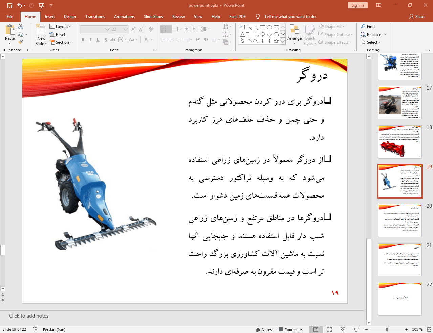The image size is (433, 333).
Task: Switch to Animations tab
Action: [124, 17]
